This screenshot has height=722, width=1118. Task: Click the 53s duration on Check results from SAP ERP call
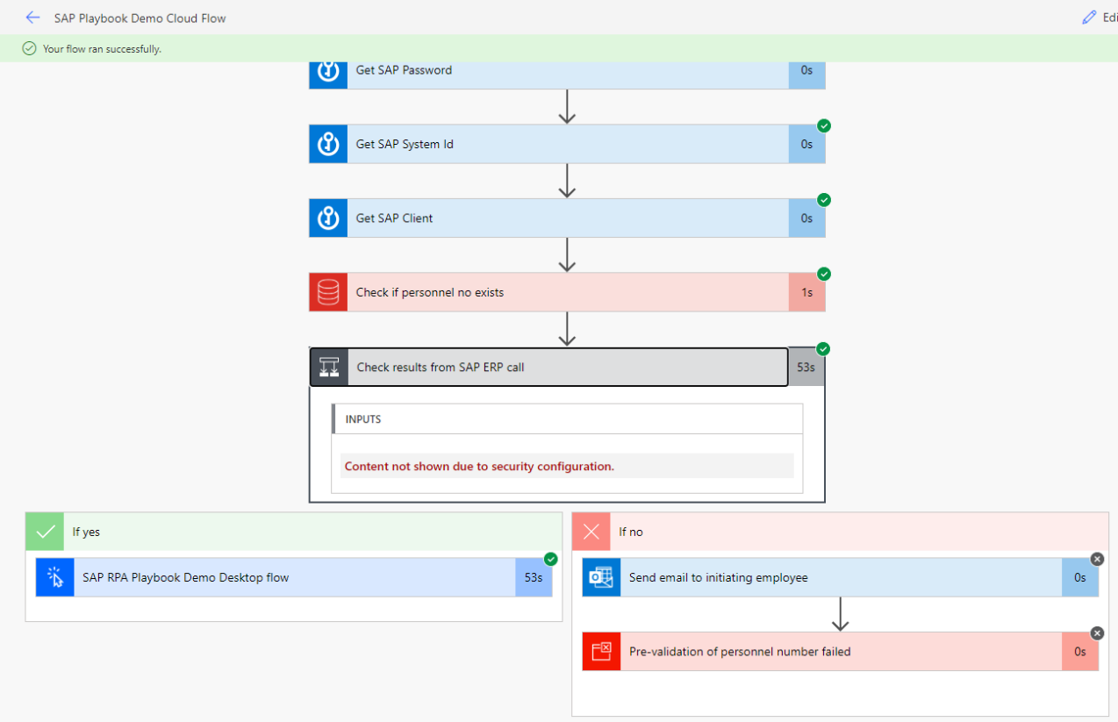pyautogui.click(x=806, y=367)
